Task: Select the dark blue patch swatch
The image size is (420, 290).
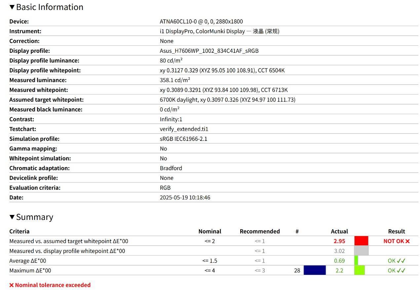Action: pyautogui.click(x=315, y=270)
